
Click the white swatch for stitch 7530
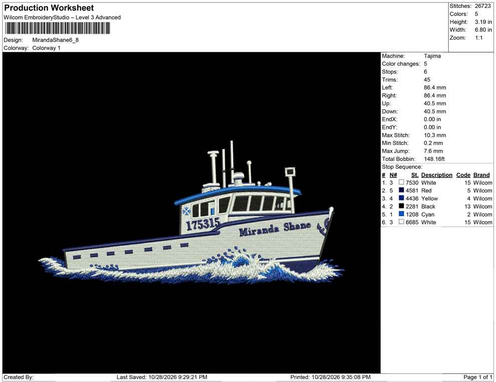click(x=401, y=182)
